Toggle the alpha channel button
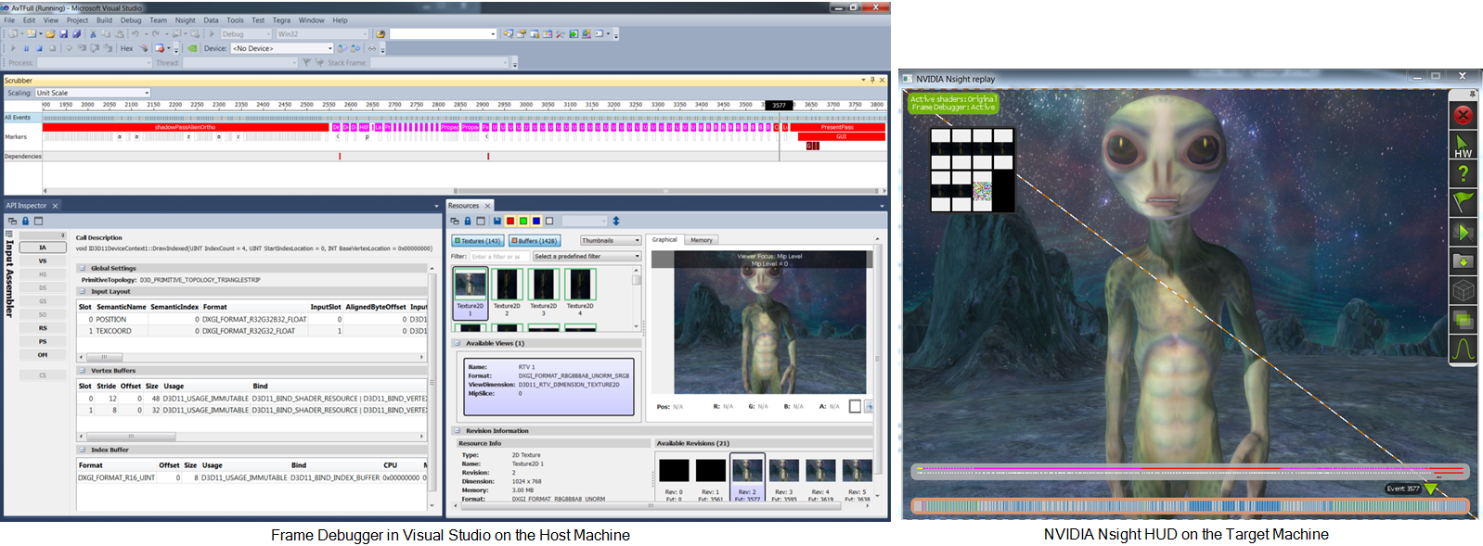This screenshot has height=546, width=1483. [x=549, y=221]
